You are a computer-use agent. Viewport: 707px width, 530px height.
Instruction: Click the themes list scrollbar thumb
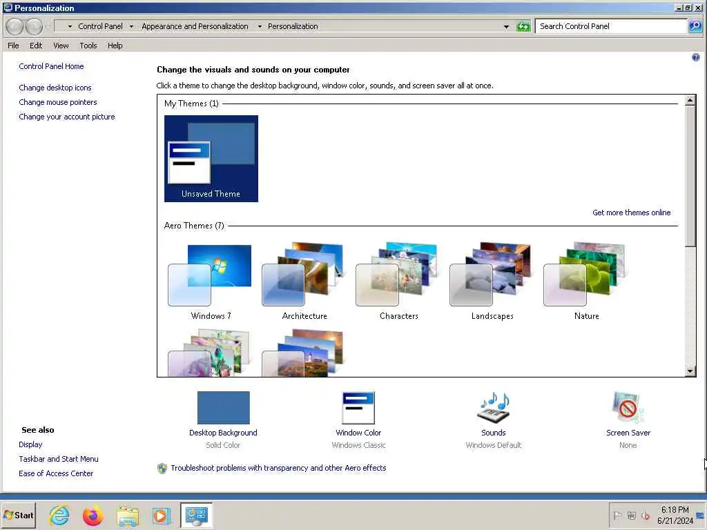[690, 176]
